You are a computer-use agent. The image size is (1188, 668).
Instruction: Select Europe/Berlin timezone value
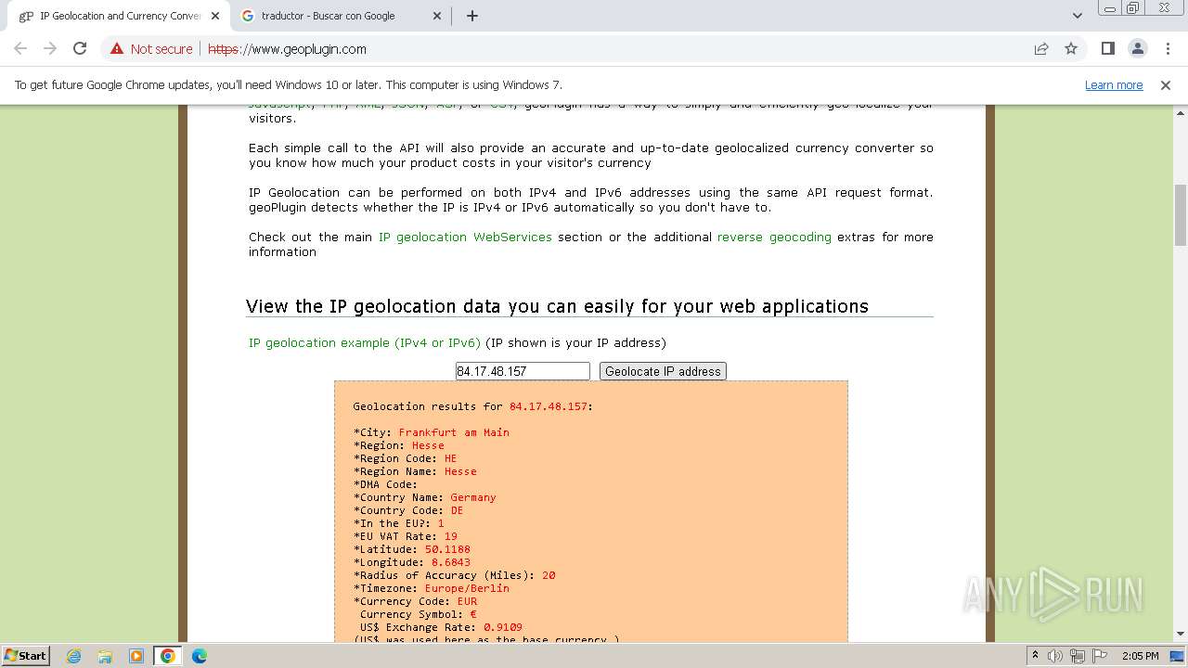tap(467, 588)
